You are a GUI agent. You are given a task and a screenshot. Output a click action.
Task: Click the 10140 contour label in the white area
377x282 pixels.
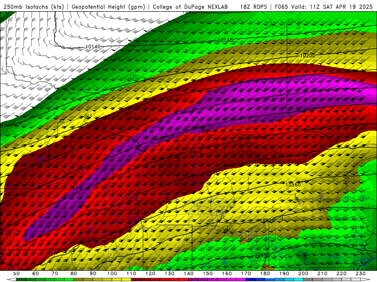click(93, 47)
